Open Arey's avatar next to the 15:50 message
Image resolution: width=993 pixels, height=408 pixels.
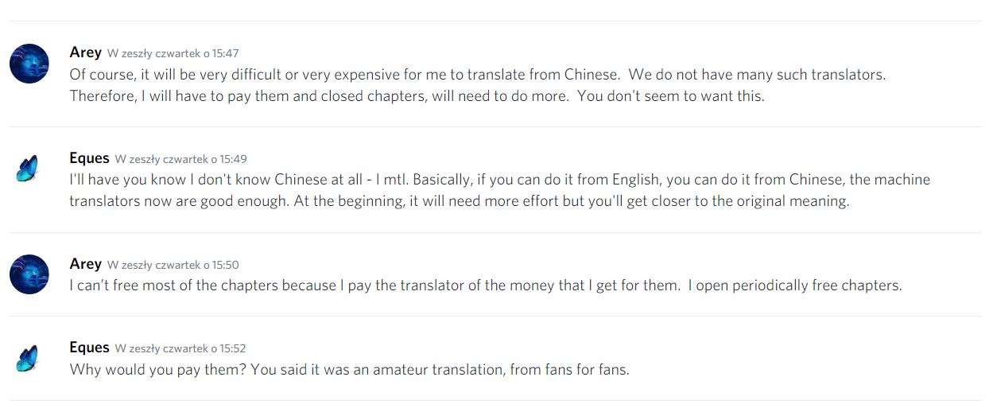(29, 274)
